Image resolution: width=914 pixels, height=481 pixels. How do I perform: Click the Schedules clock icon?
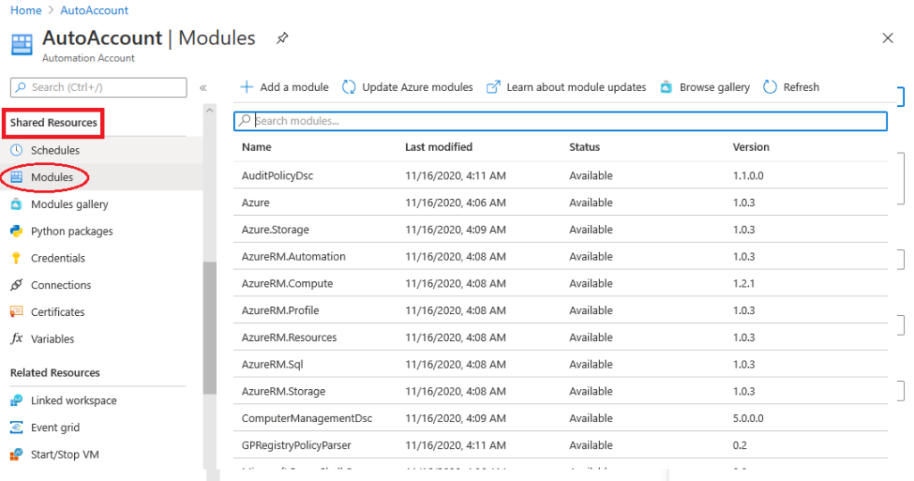(x=16, y=150)
